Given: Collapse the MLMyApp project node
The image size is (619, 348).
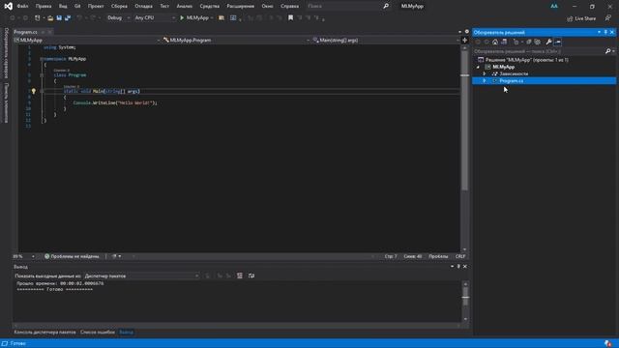Looking at the screenshot, I should 478,67.
